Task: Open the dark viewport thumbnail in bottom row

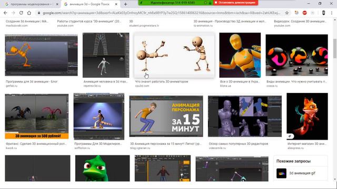Action: pyautogui.click(x=37, y=168)
